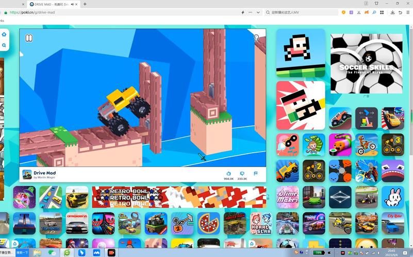Open the red screen recorder taskbar icon
This screenshot has height=257, width=413.
112,253
